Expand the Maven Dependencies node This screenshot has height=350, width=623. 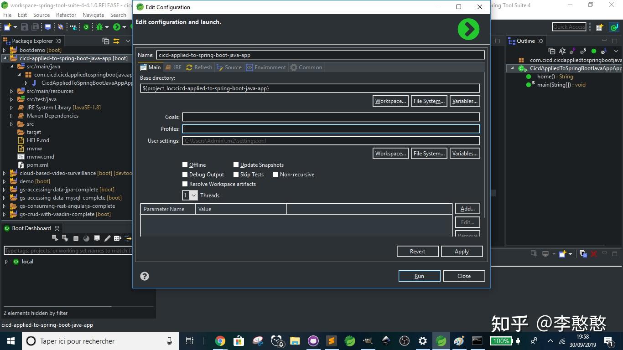[11, 115]
